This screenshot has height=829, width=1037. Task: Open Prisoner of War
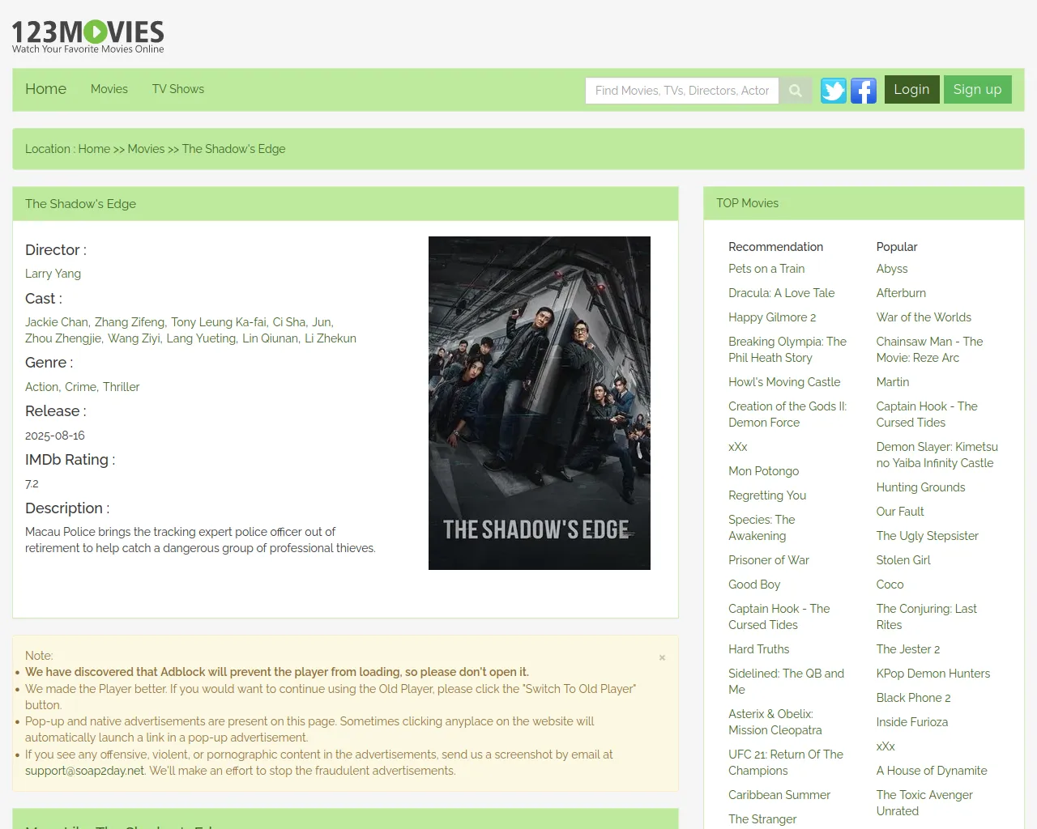(x=769, y=560)
